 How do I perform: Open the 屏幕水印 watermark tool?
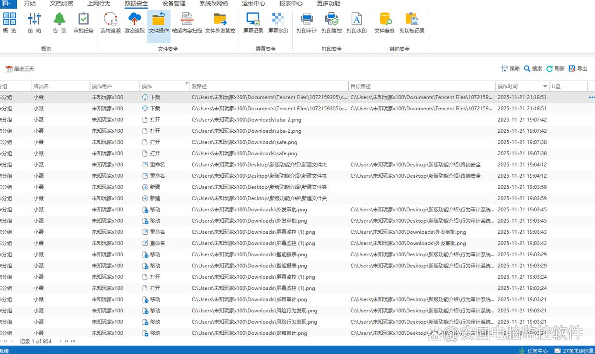[278, 23]
